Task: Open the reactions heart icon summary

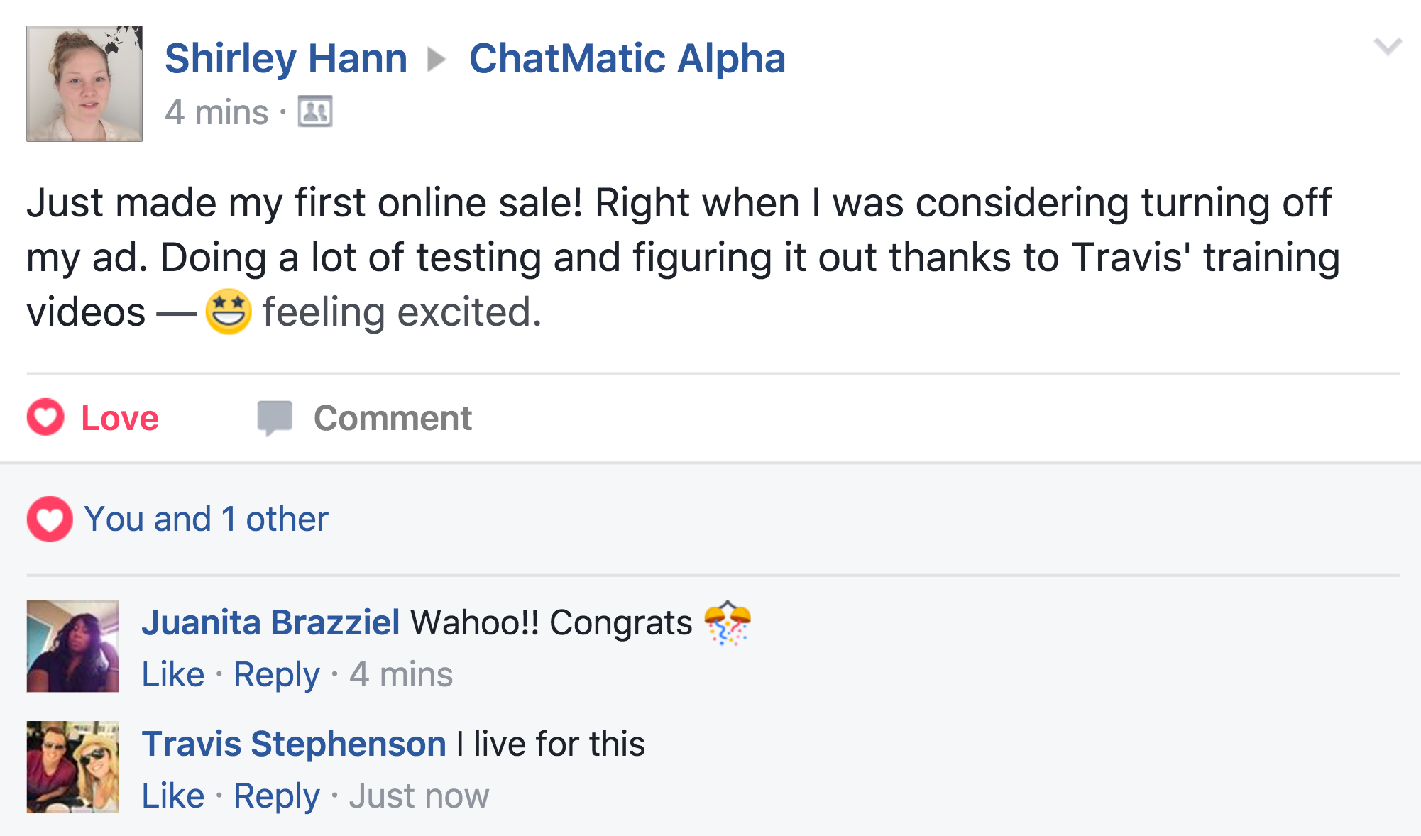Action: [50, 519]
